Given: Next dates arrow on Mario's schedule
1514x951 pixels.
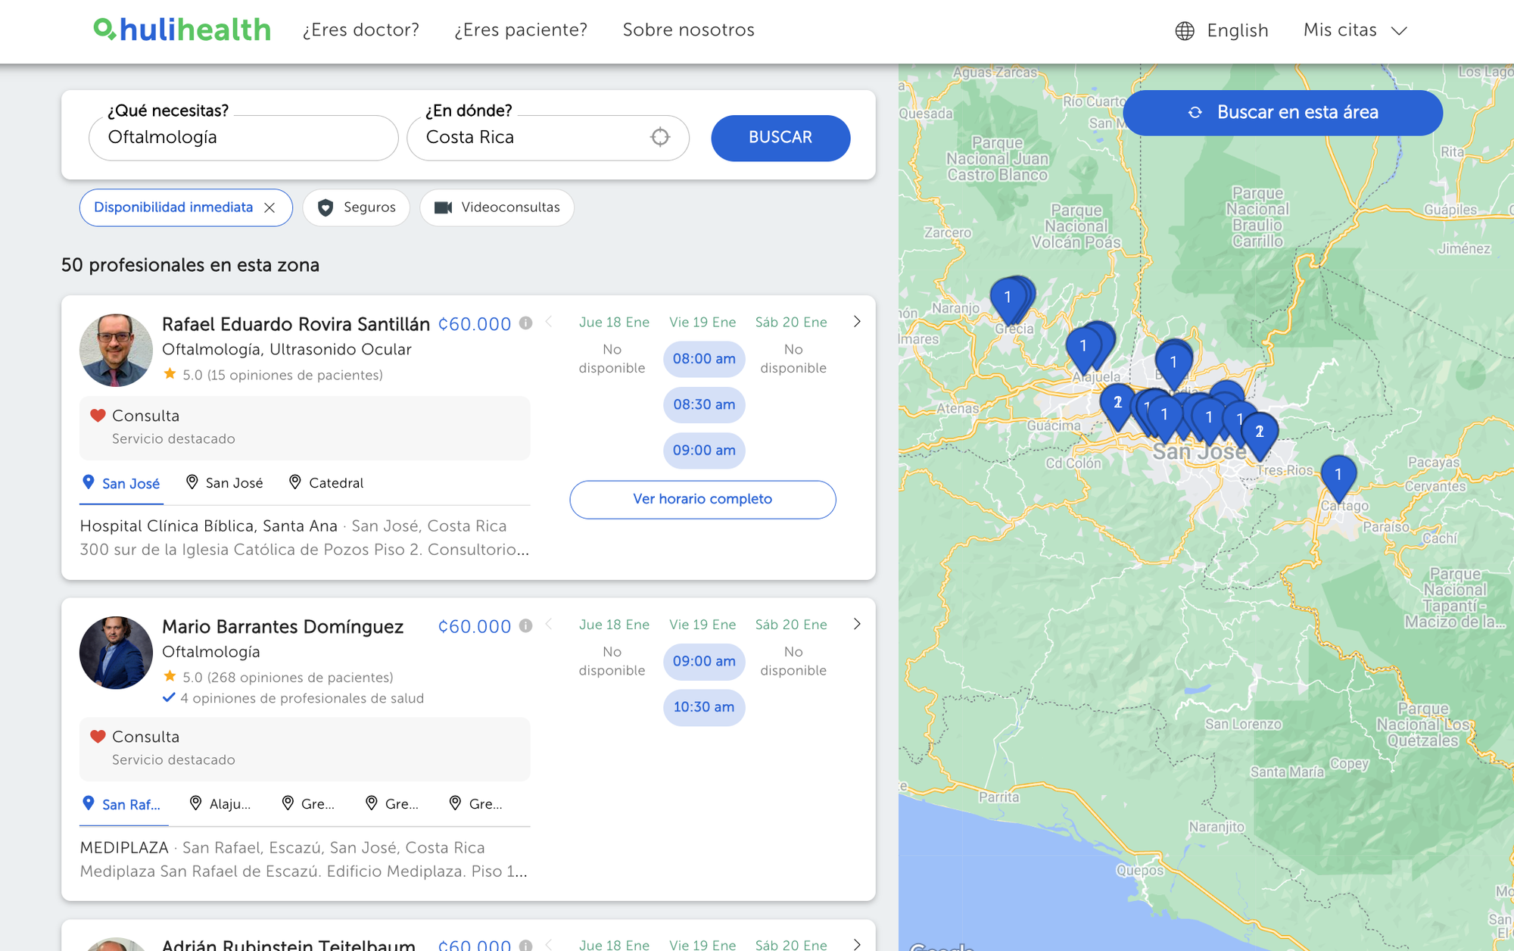Looking at the screenshot, I should click(857, 624).
